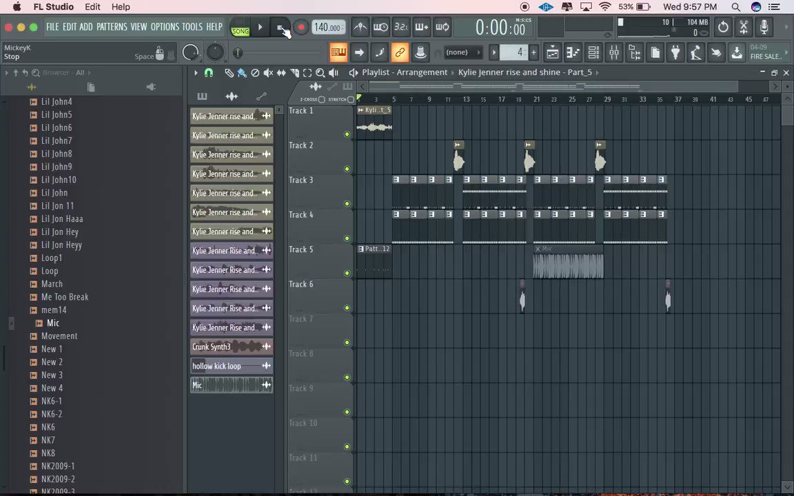This screenshot has height=496, width=794.
Task: Open the TOOLS menu
Action: 192,27
